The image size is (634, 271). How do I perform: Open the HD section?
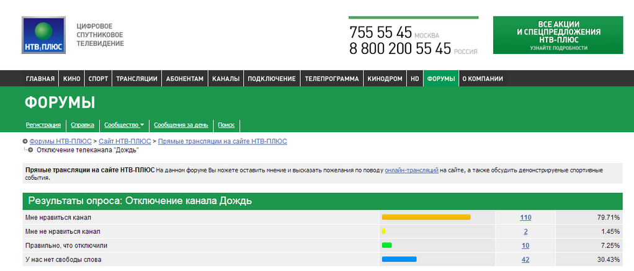(x=415, y=79)
